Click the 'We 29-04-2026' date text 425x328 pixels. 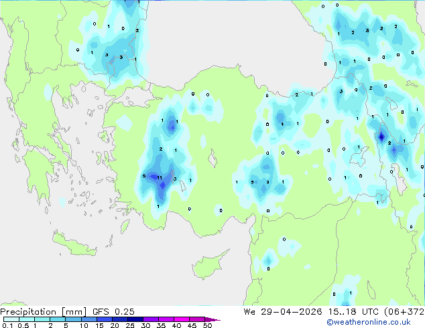[x=283, y=311]
